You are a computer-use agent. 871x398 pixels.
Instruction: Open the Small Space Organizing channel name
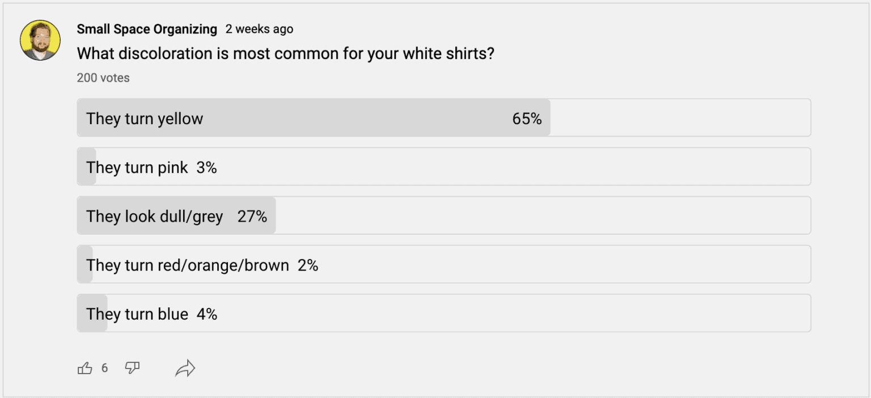click(147, 29)
